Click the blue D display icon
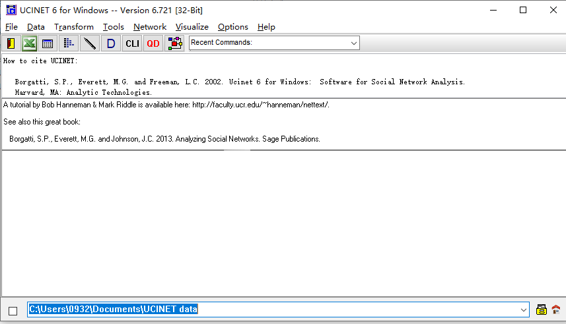Image resolution: width=566 pixels, height=324 pixels. click(111, 43)
